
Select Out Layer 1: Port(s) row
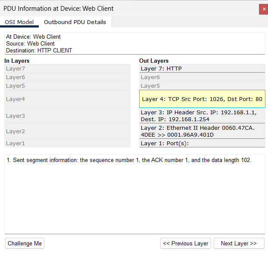tap(202, 143)
